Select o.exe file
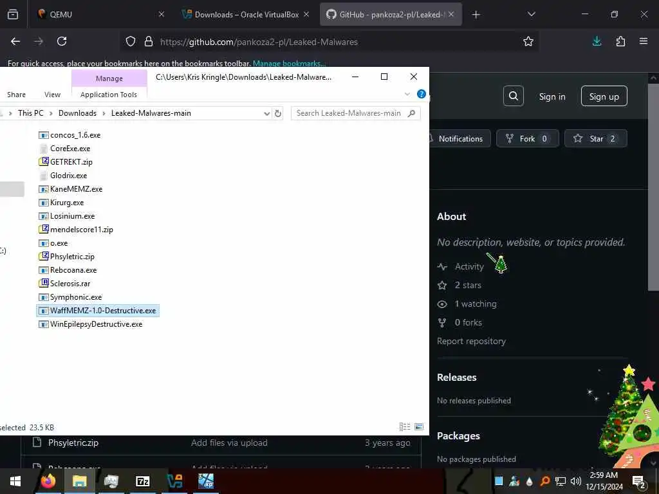The width and height of the screenshot is (659, 494). 53,243
